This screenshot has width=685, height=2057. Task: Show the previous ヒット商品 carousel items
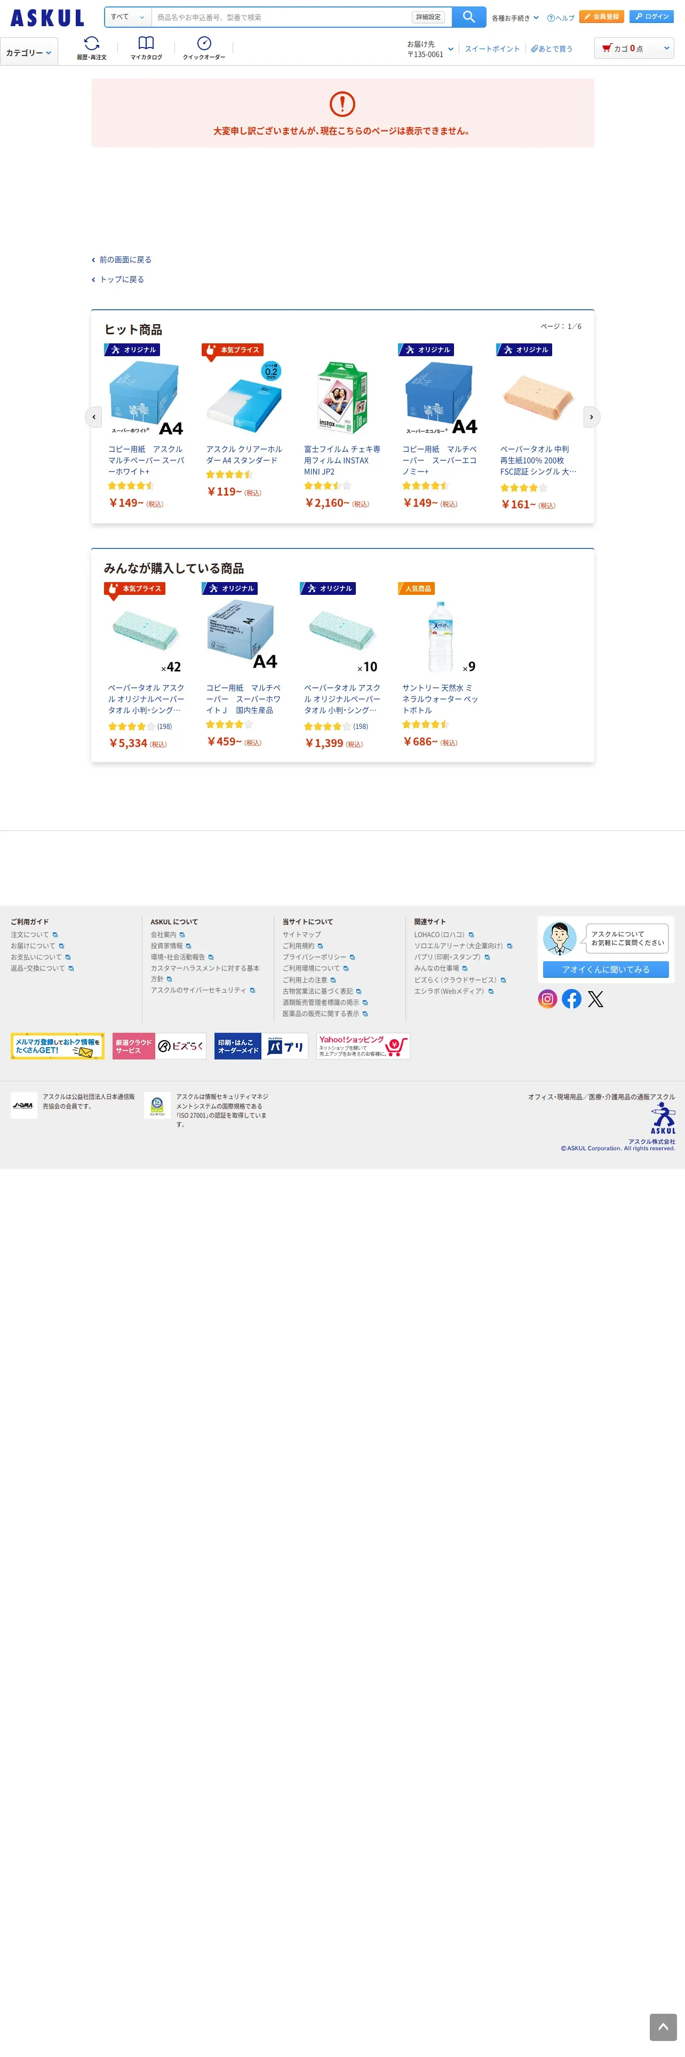tap(94, 417)
